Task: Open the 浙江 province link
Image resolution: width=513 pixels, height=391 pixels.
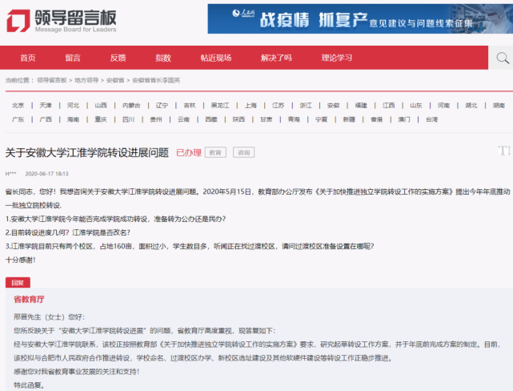Action: coord(306,106)
